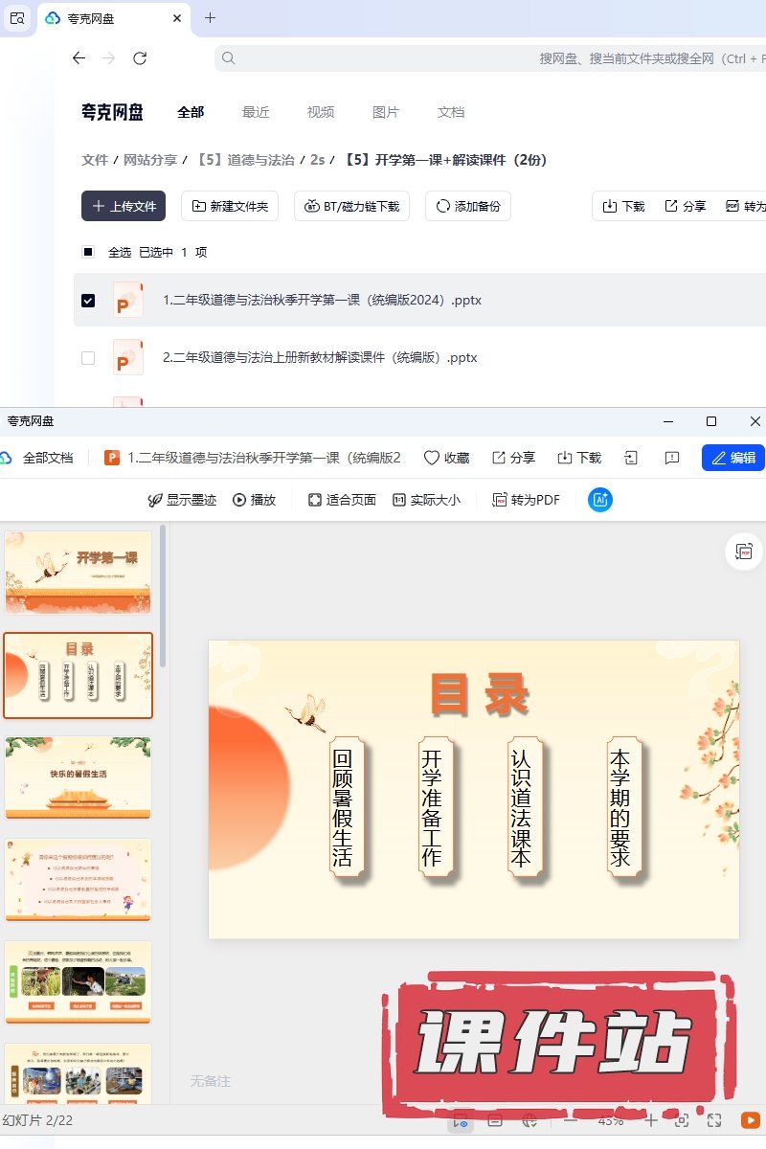Click the browser refresh icon
766x1149 pixels.
pyautogui.click(x=140, y=58)
